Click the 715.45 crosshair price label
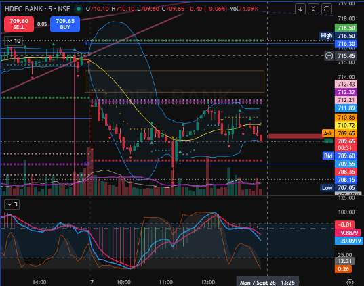 coord(346,56)
